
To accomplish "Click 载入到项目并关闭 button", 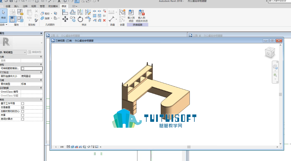I will tap(142, 16).
